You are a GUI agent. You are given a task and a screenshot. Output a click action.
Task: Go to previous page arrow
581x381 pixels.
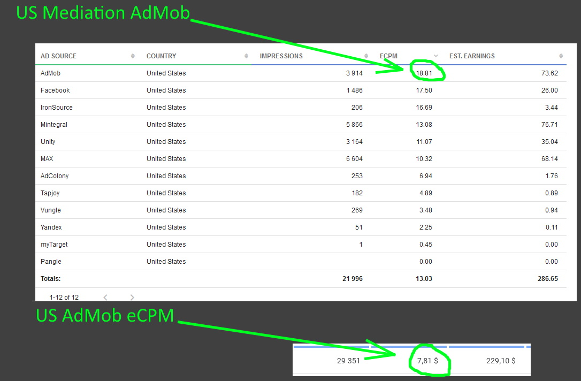[105, 297]
